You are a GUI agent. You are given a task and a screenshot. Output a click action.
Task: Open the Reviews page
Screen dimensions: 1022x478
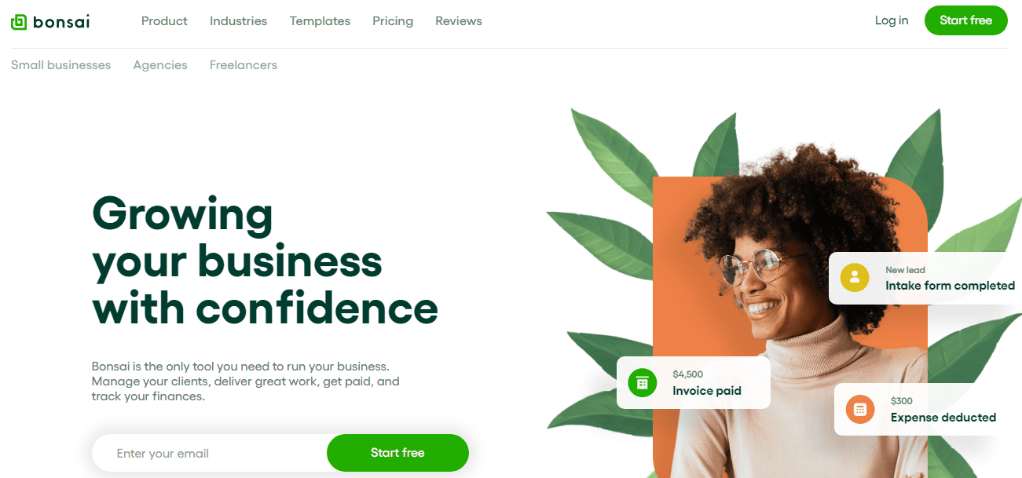(x=459, y=21)
